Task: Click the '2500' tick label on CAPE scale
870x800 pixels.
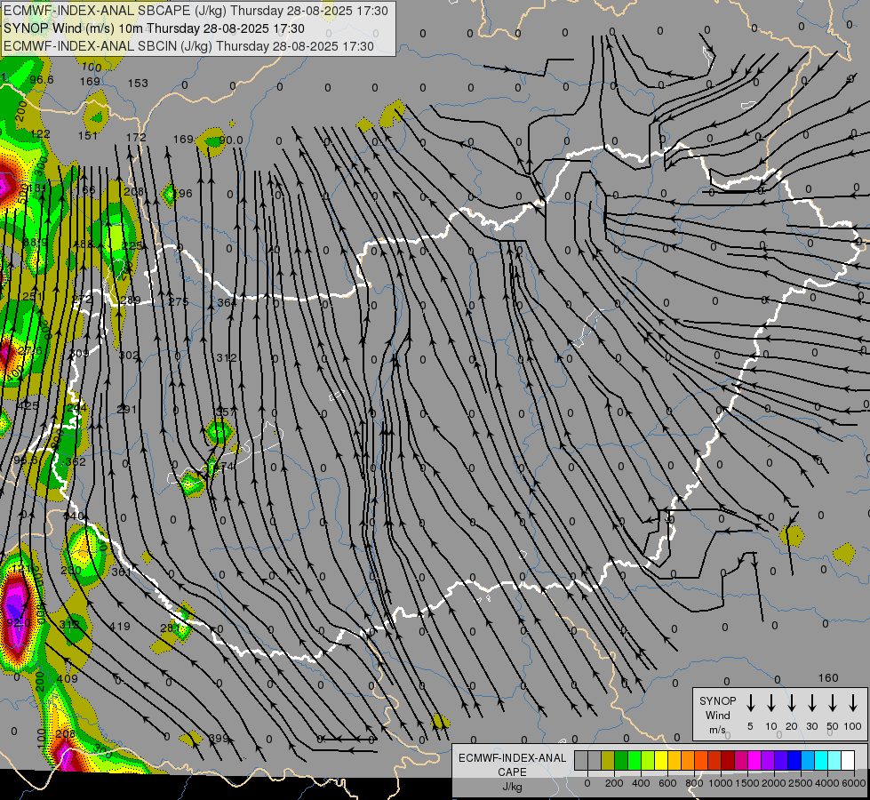Action: click(x=801, y=783)
